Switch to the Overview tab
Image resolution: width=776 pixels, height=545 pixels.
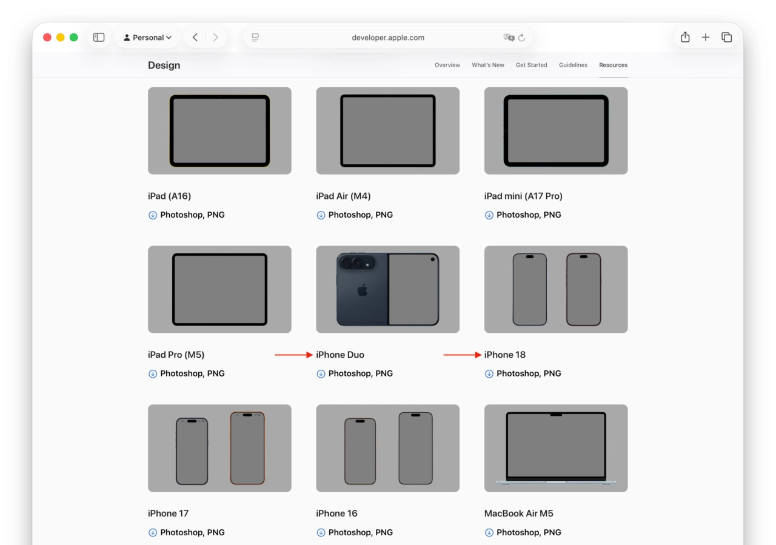[447, 65]
